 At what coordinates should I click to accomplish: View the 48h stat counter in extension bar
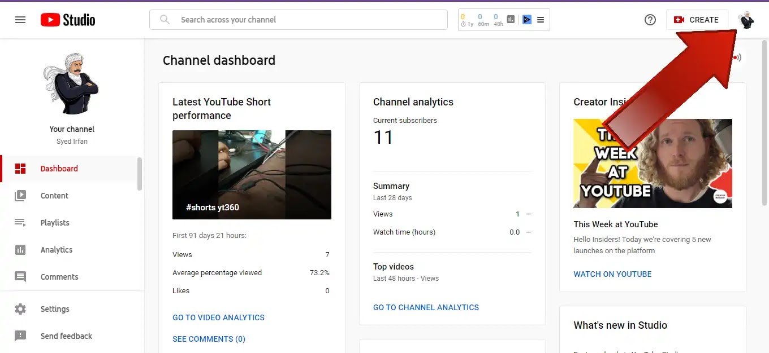click(x=498, y=20)
